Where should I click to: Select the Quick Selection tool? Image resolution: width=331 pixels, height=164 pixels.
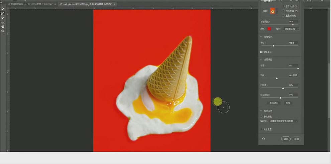3,9
